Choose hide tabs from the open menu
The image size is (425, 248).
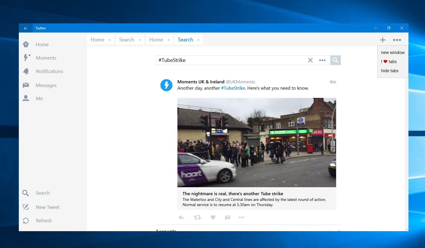390,70
